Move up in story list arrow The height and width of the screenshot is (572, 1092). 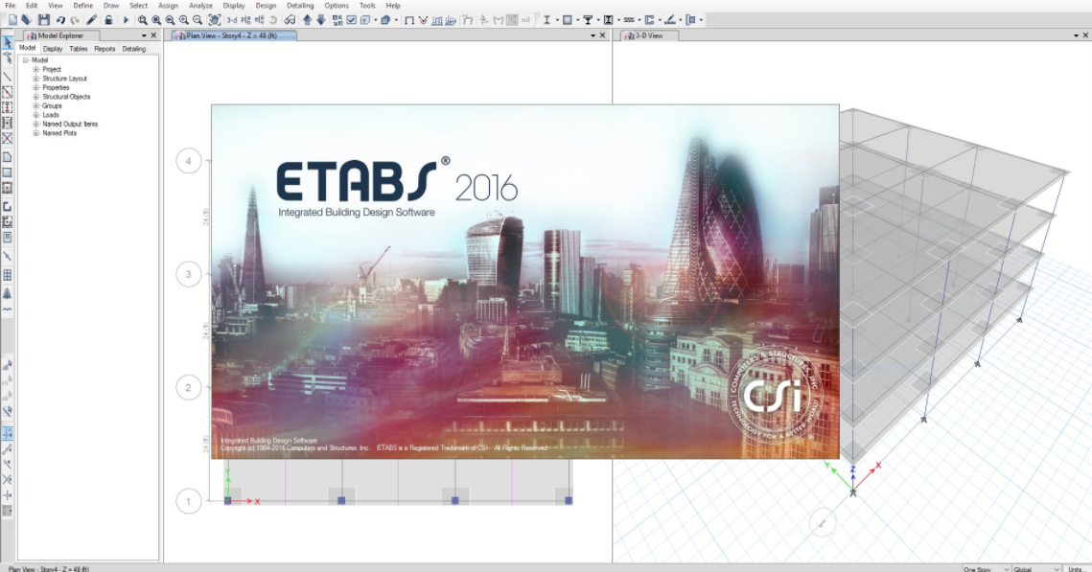pos(307,20)
